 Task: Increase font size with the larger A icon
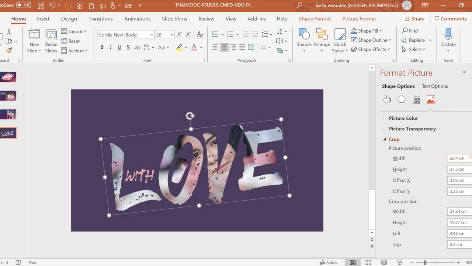180,35
